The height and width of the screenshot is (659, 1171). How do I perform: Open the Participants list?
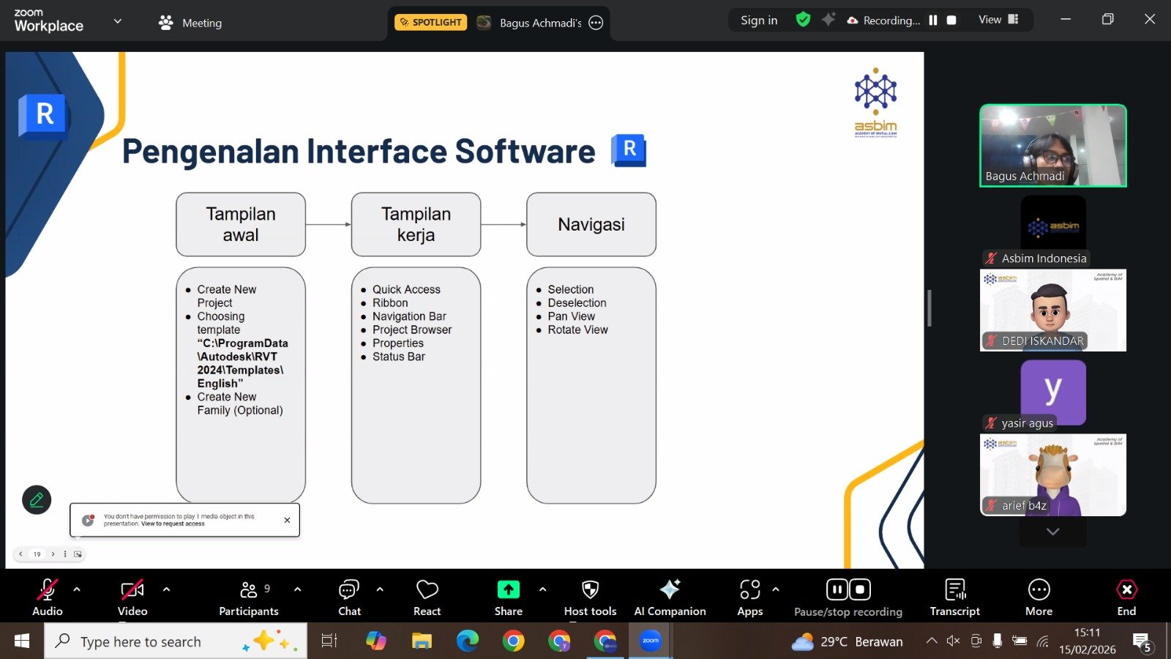coord(249,597)
